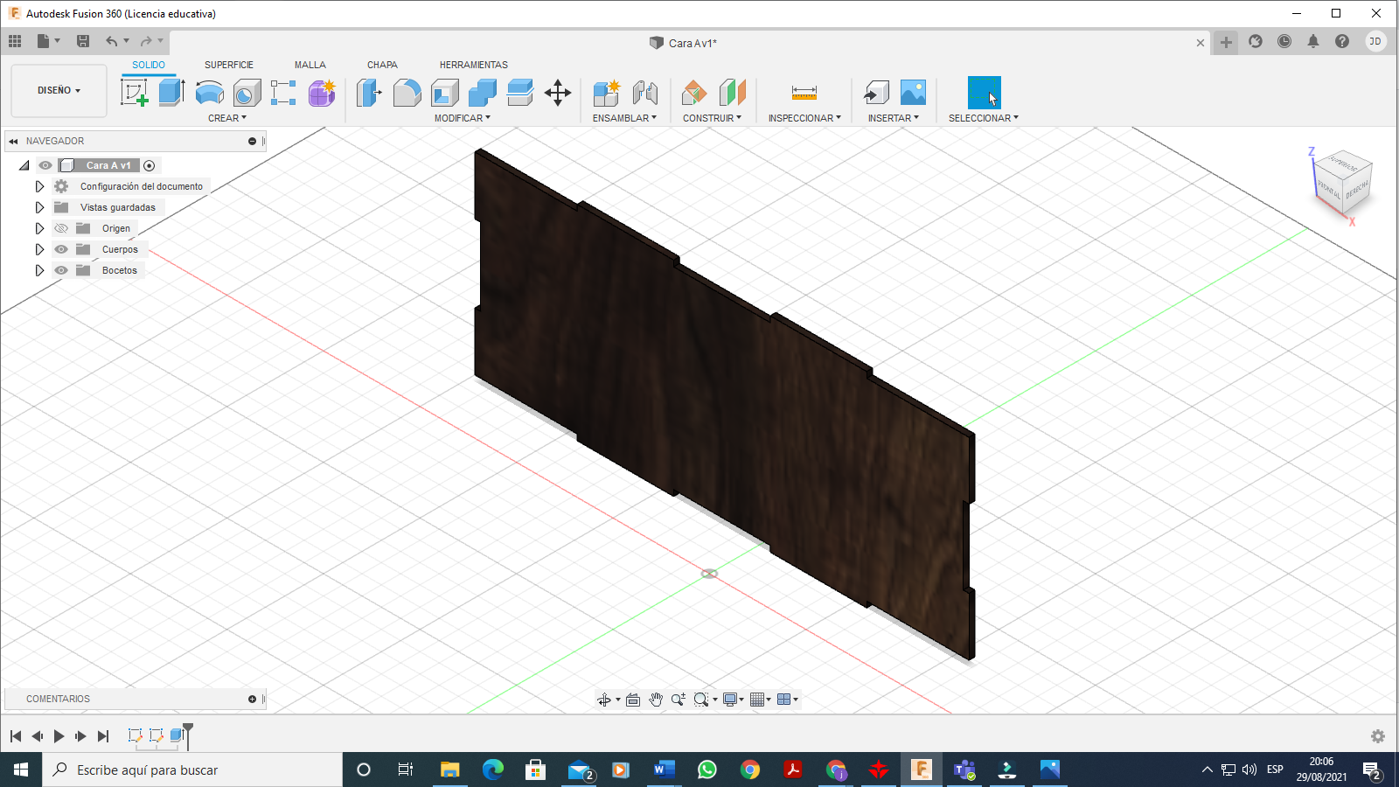Image resolution: width=1399 pixels, height=787 pixels.
Task: Select the Combine bodies tool
Action: [x=483, y=92]
